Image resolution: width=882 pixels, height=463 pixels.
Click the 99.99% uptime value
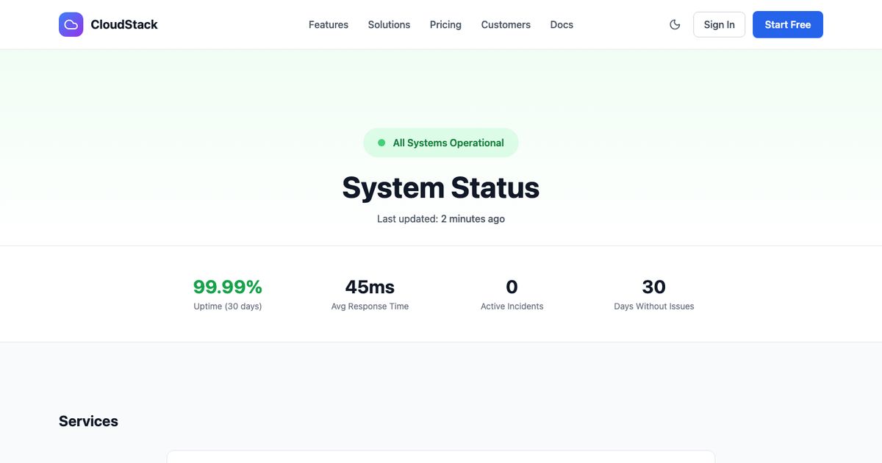228,287
